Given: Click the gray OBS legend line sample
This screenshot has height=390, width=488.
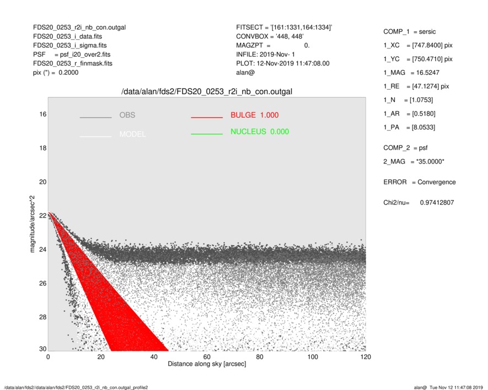Looking at the screenshot, I should [x=95, y=117].
